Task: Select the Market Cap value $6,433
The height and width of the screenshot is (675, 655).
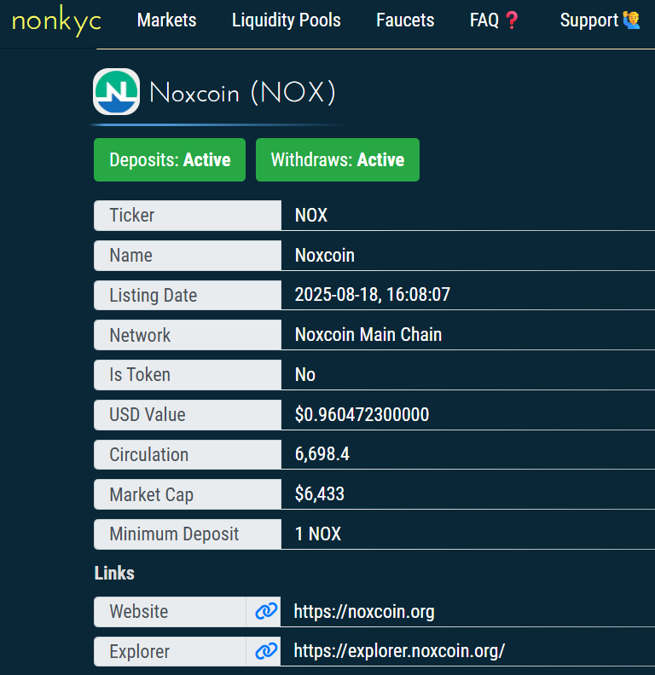Action: click(x=319, y=493)
